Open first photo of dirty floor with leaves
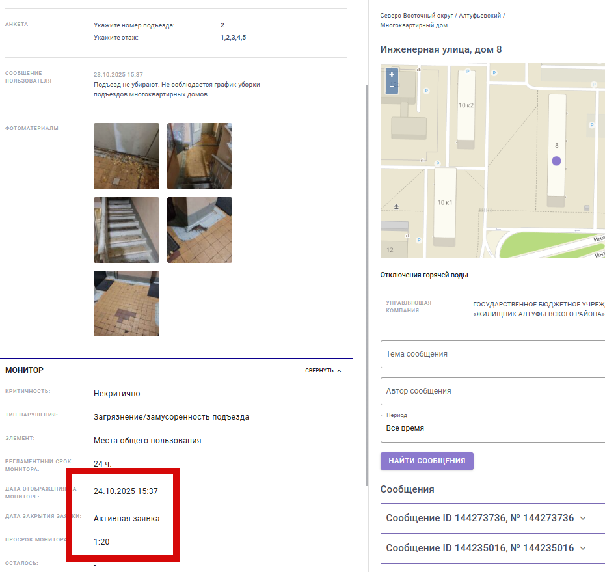605x572 pixels. tap(127, 156)
